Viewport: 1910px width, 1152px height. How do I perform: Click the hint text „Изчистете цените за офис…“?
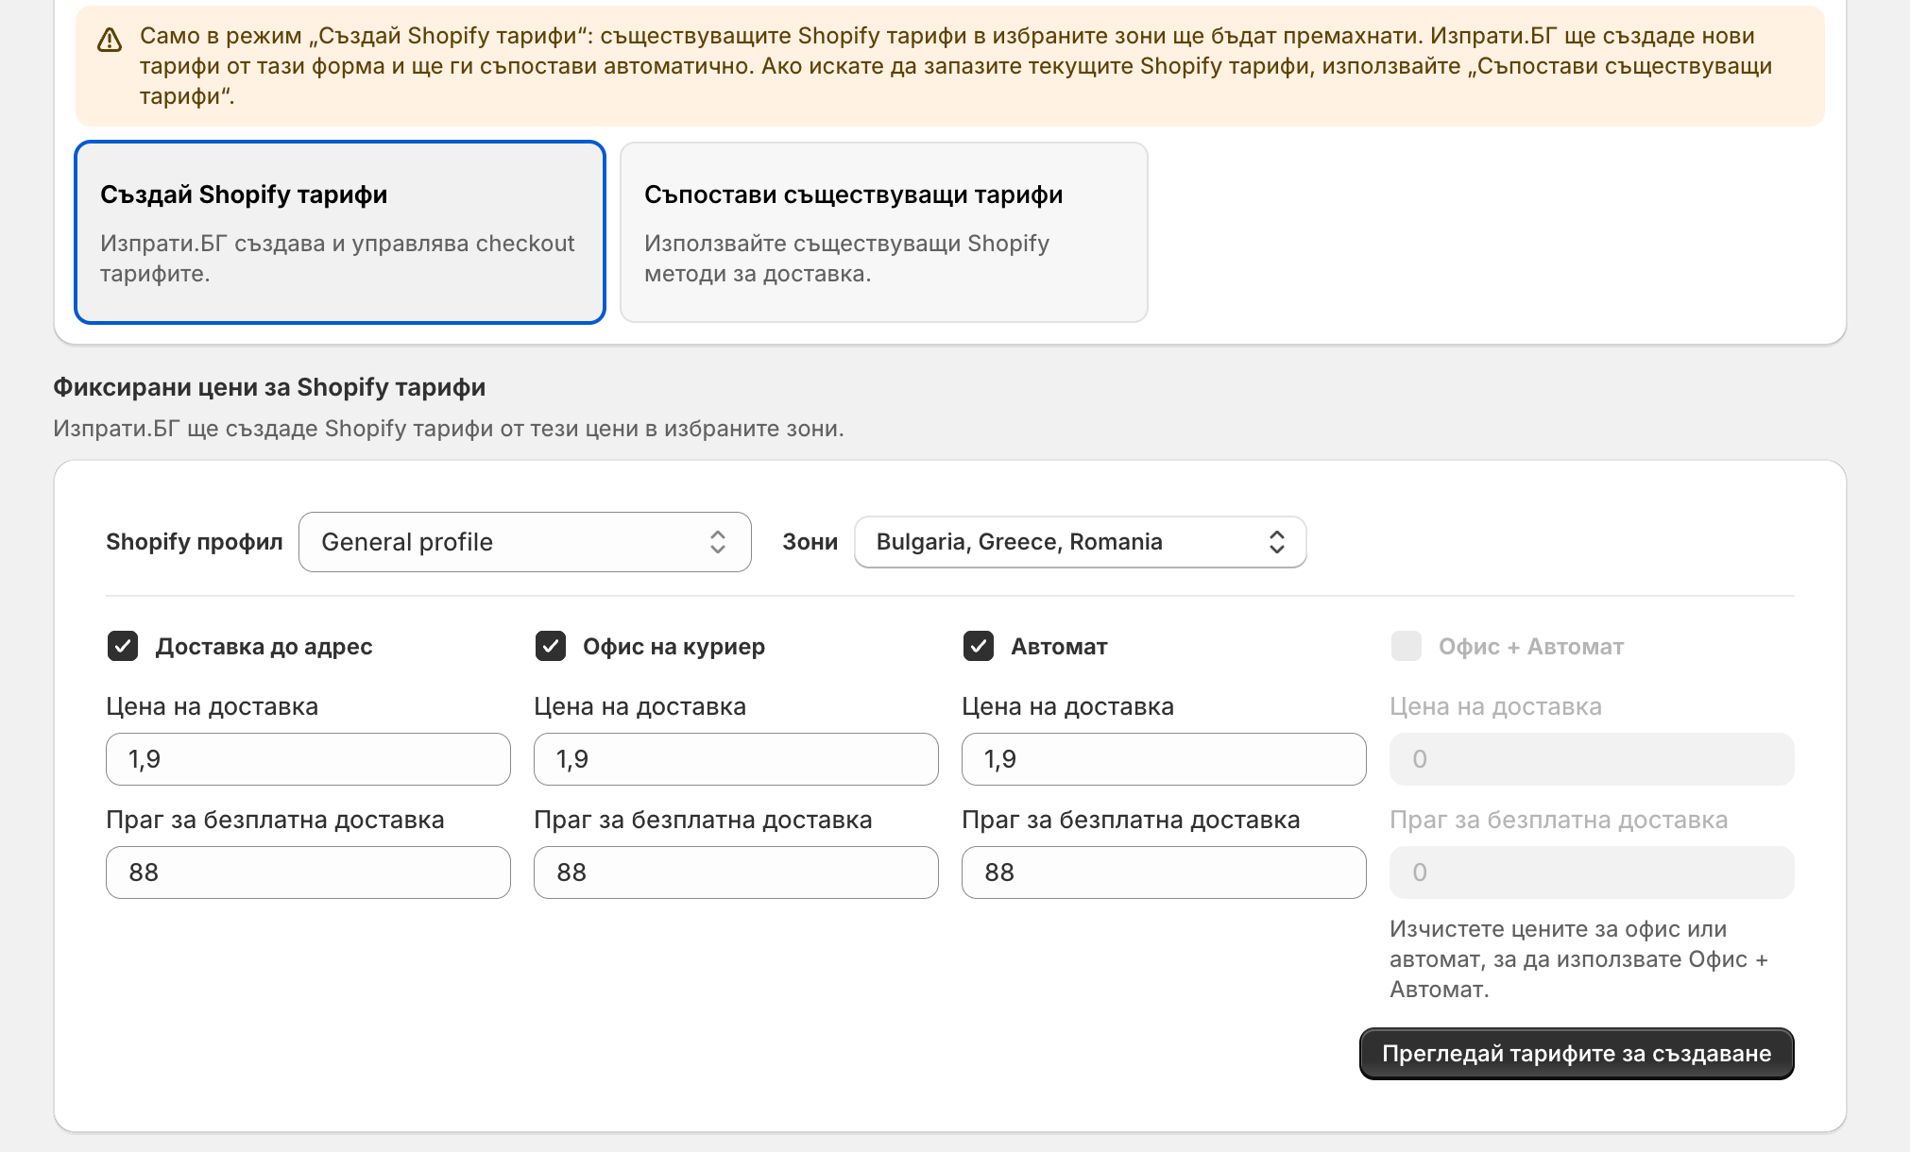click(x=1578, y=959)
